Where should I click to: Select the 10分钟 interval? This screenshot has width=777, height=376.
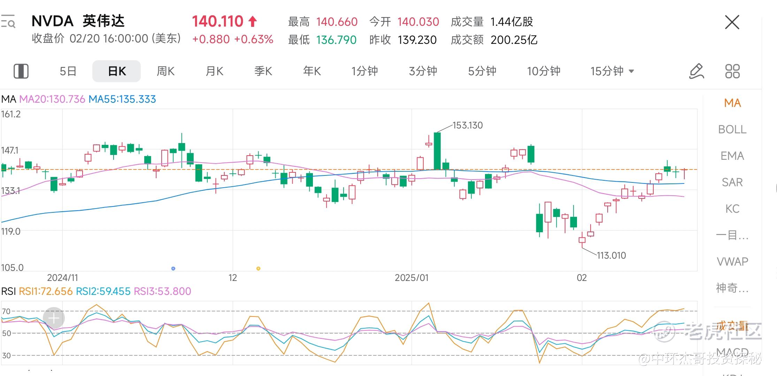tap(544, 71)
